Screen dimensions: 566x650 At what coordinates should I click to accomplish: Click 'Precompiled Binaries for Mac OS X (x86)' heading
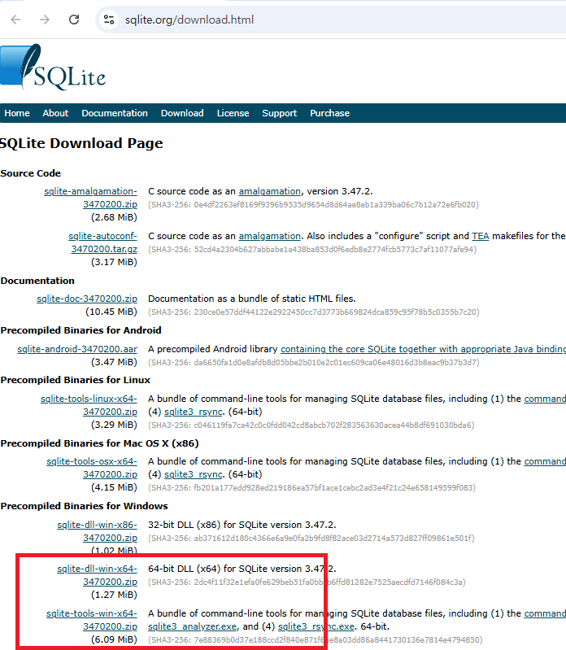coord(99,443)
